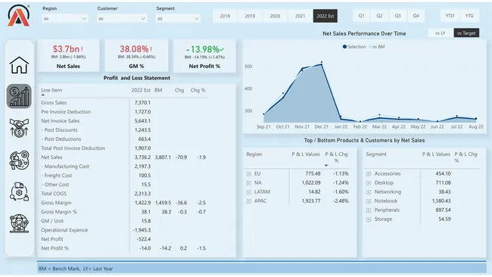Open the Marketing megaphone icon page
Viewport: 492px width, 277px height.
point(19,160)
